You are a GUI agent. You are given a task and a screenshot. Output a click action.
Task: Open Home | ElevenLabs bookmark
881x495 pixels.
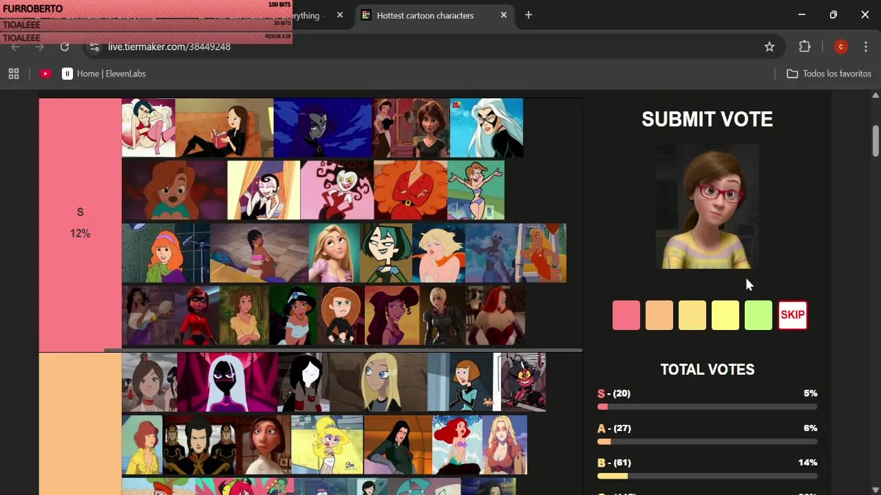pos(104,74)
